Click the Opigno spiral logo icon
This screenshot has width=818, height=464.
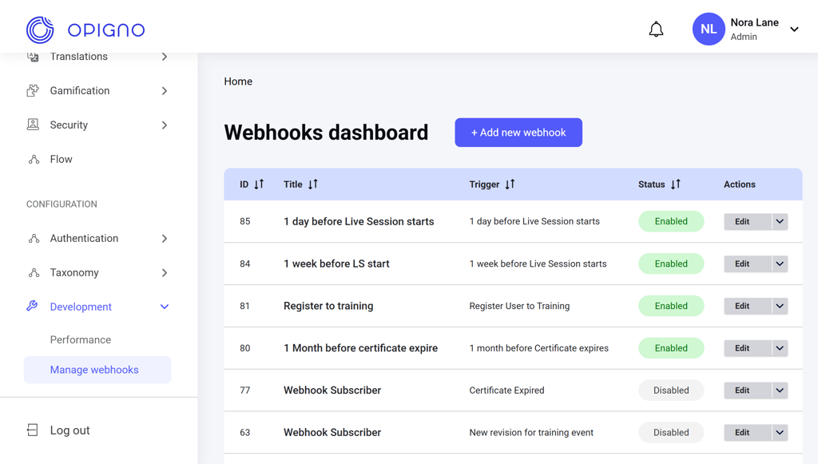[40, 30]
